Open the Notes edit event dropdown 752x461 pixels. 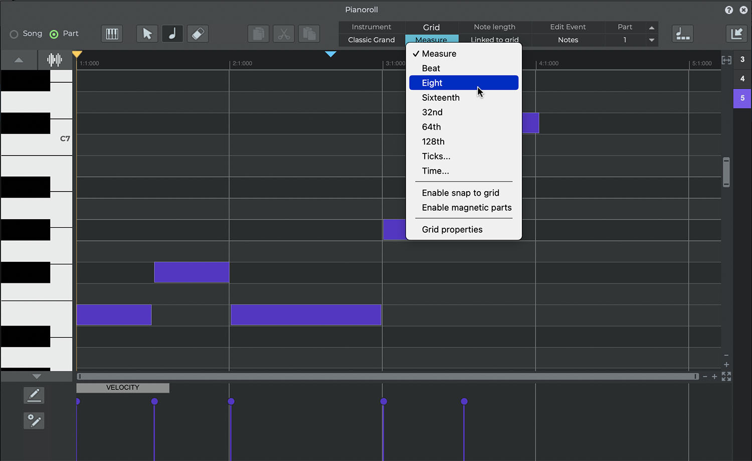click(568, 40)
